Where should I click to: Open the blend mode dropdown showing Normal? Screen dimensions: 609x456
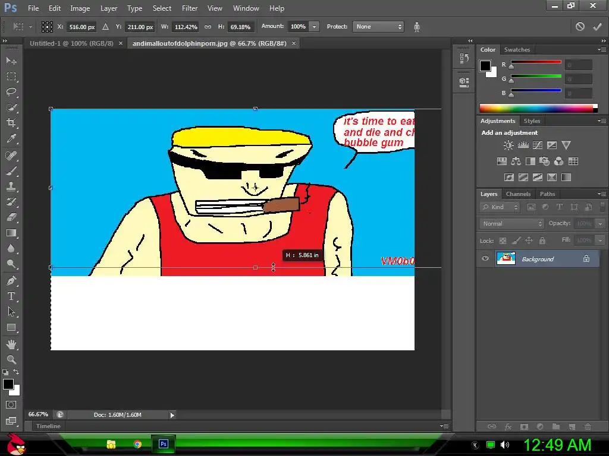click(x=511, y=224)
